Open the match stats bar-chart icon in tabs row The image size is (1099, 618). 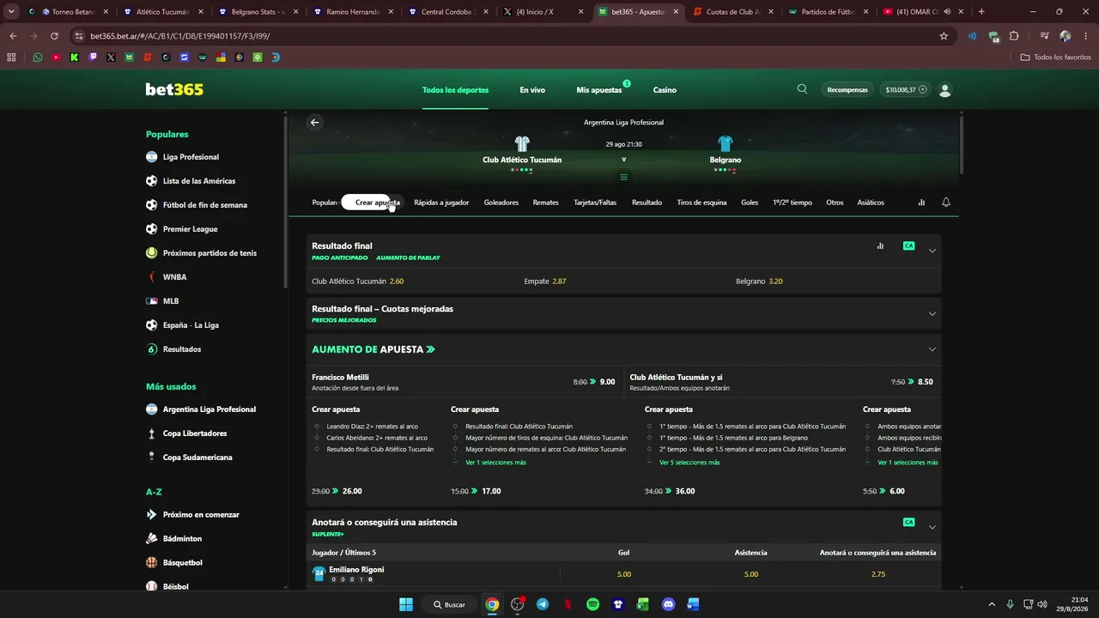(921, 203)
